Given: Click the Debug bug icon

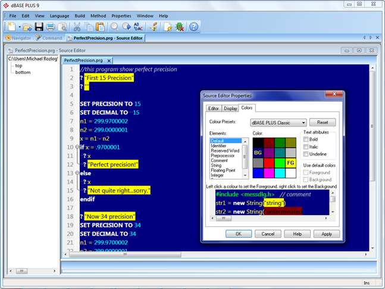Looking at the screenshot, I should 179,27.
